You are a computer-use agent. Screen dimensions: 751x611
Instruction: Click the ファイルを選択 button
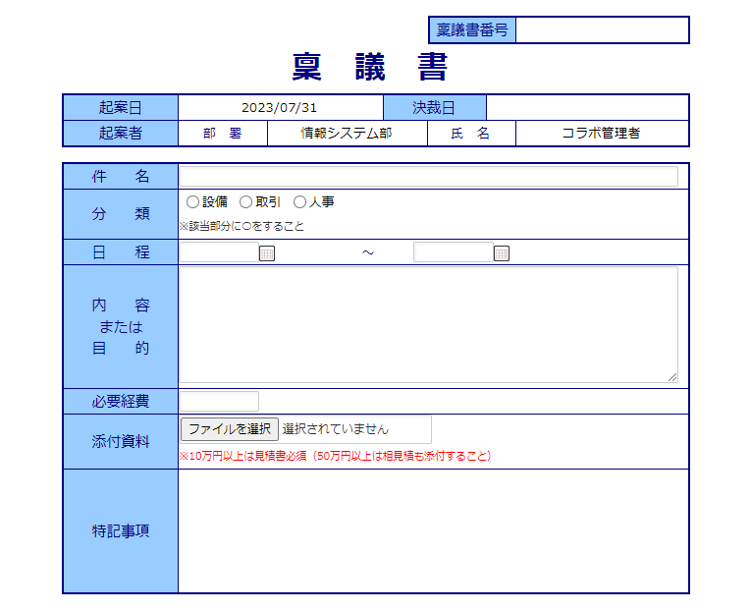229,429
